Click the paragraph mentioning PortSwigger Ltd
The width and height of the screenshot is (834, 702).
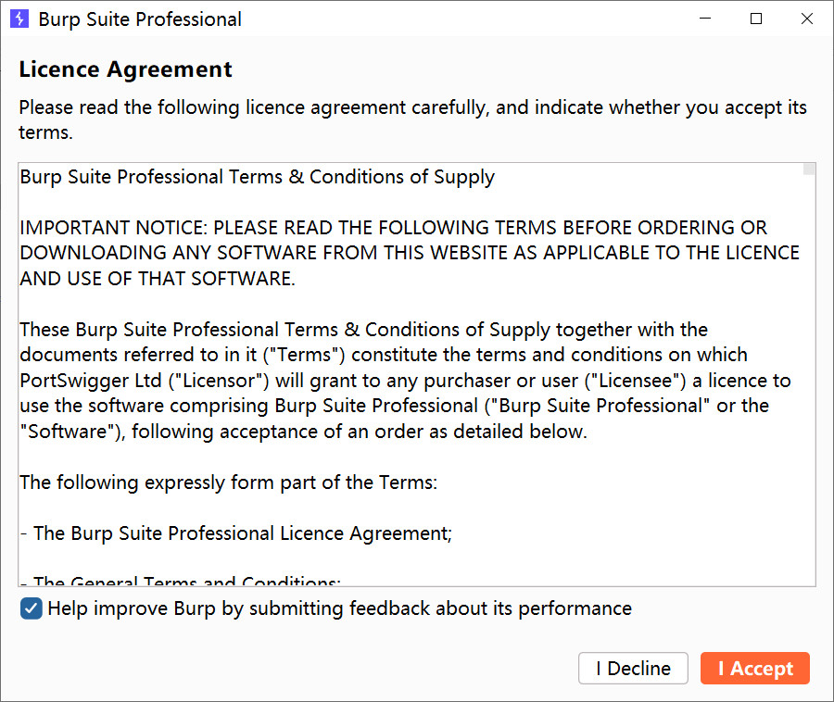404,380
